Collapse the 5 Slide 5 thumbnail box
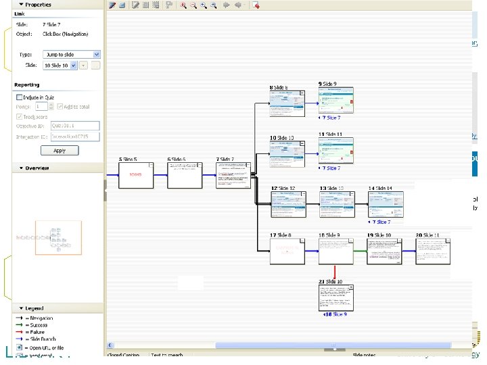The height and width of the screenshot is (365, 487). click(x=151, y=165)
